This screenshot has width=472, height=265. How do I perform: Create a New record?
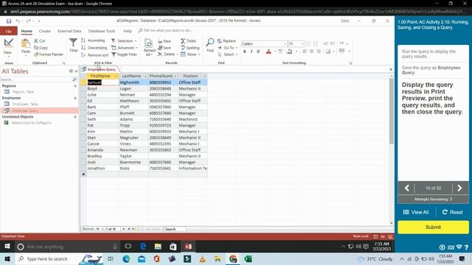pos(164,41)
